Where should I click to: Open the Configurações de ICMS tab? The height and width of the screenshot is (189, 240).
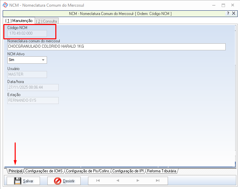(44, 171)
